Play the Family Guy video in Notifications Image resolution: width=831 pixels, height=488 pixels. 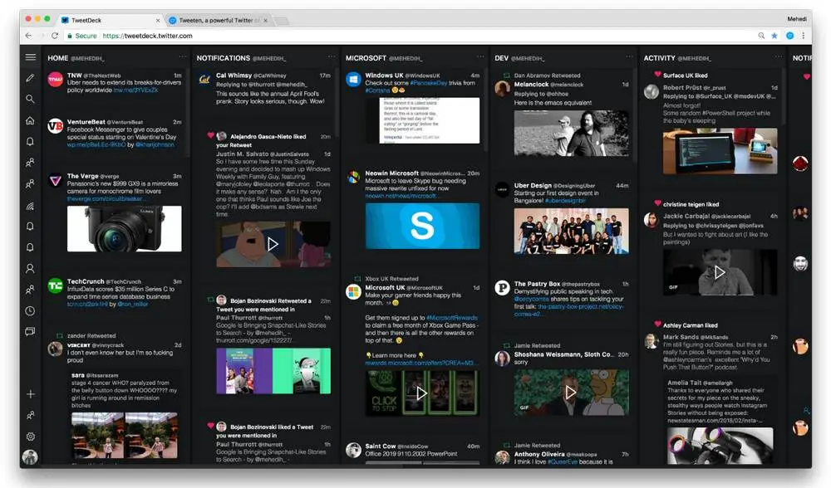(x=273, y=244)
